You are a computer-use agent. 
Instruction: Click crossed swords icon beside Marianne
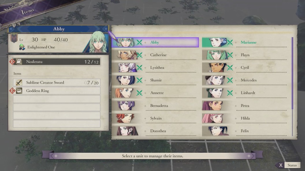click(230, 42)
